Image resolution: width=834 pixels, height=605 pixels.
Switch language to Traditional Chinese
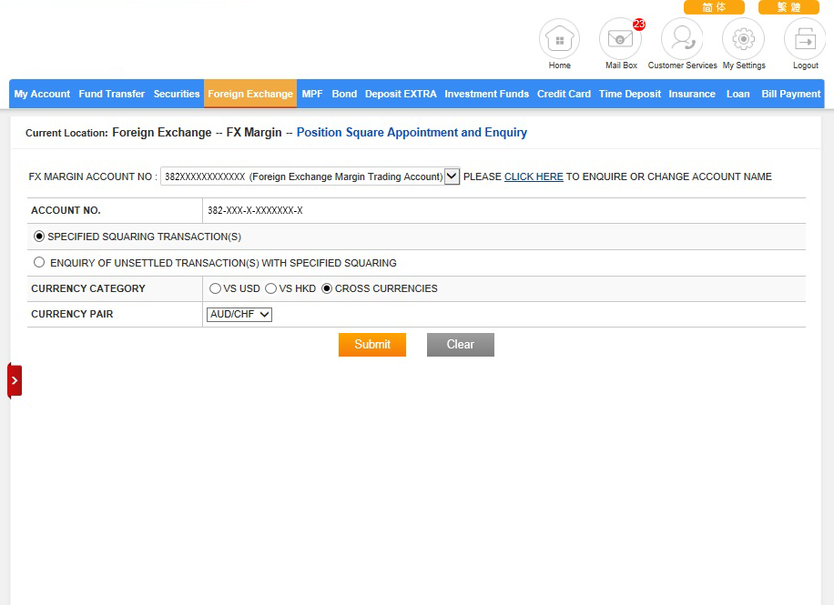pos(788,7)
